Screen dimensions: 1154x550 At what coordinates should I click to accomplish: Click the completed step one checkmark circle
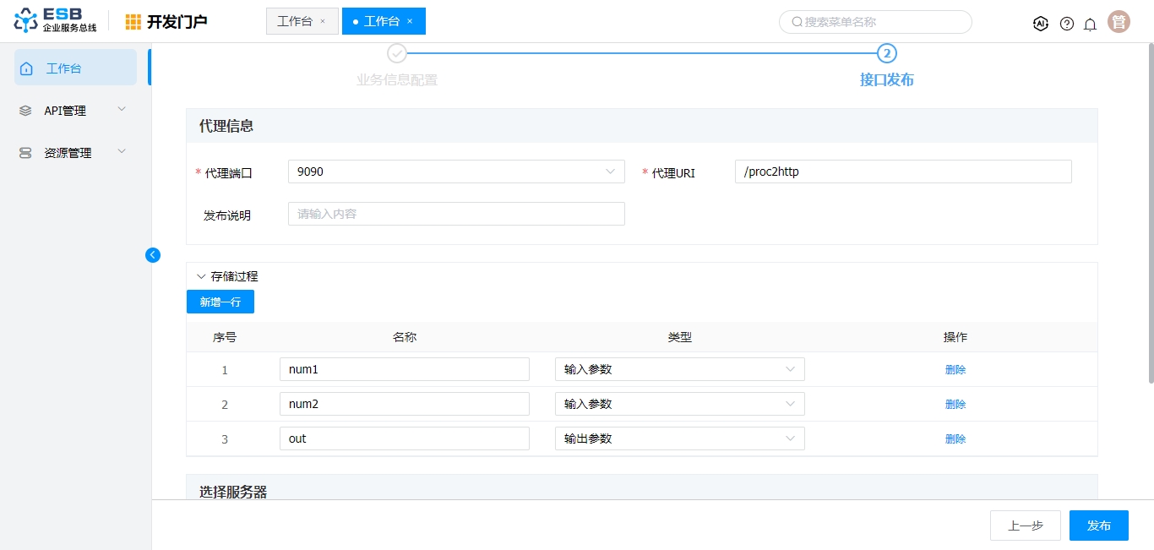[x=397, y=54]
